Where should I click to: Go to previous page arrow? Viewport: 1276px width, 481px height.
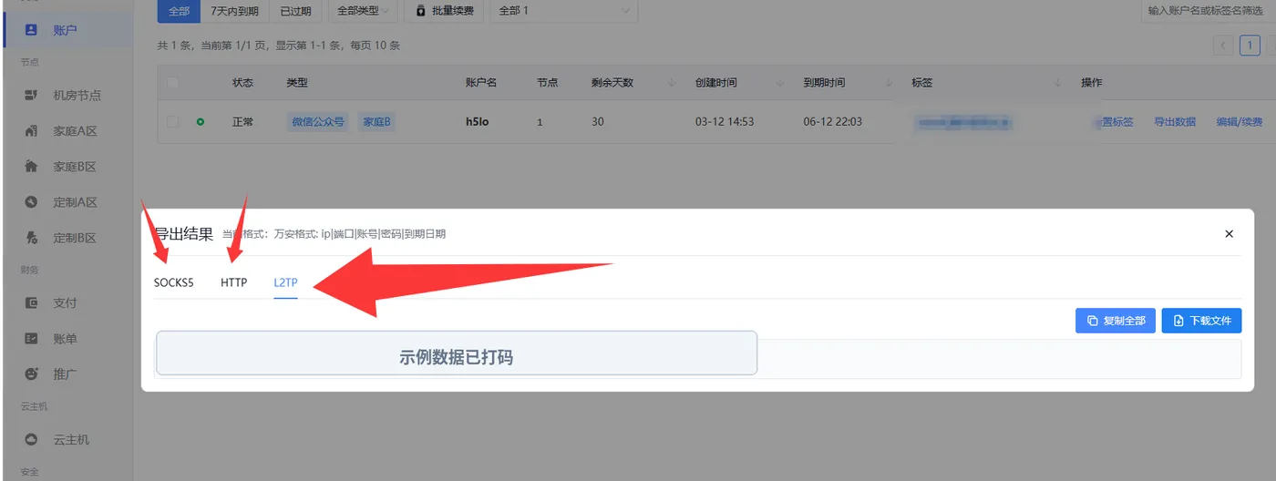click(1223, 46)
